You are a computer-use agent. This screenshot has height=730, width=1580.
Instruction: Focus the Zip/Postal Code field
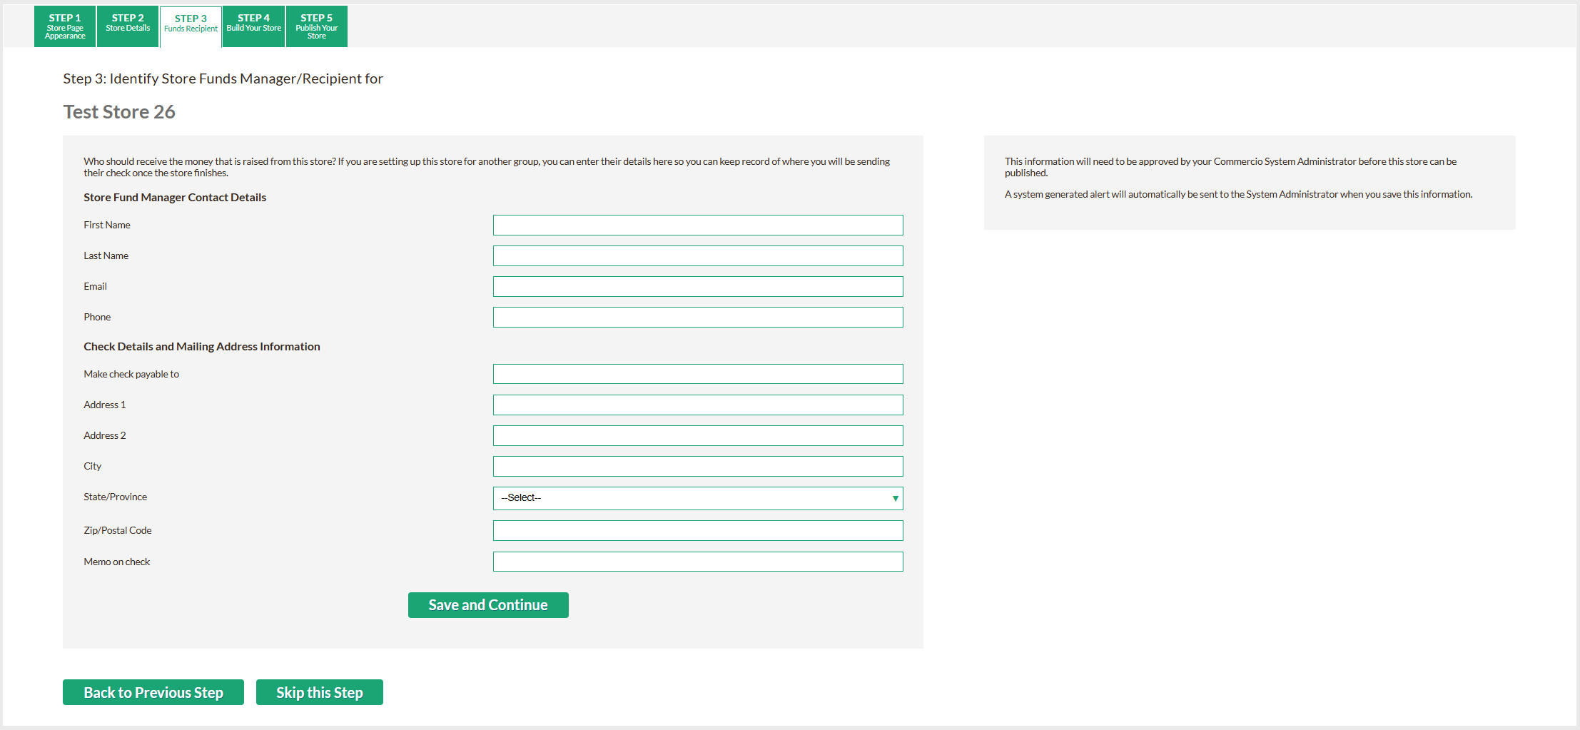tap(697, 531)
